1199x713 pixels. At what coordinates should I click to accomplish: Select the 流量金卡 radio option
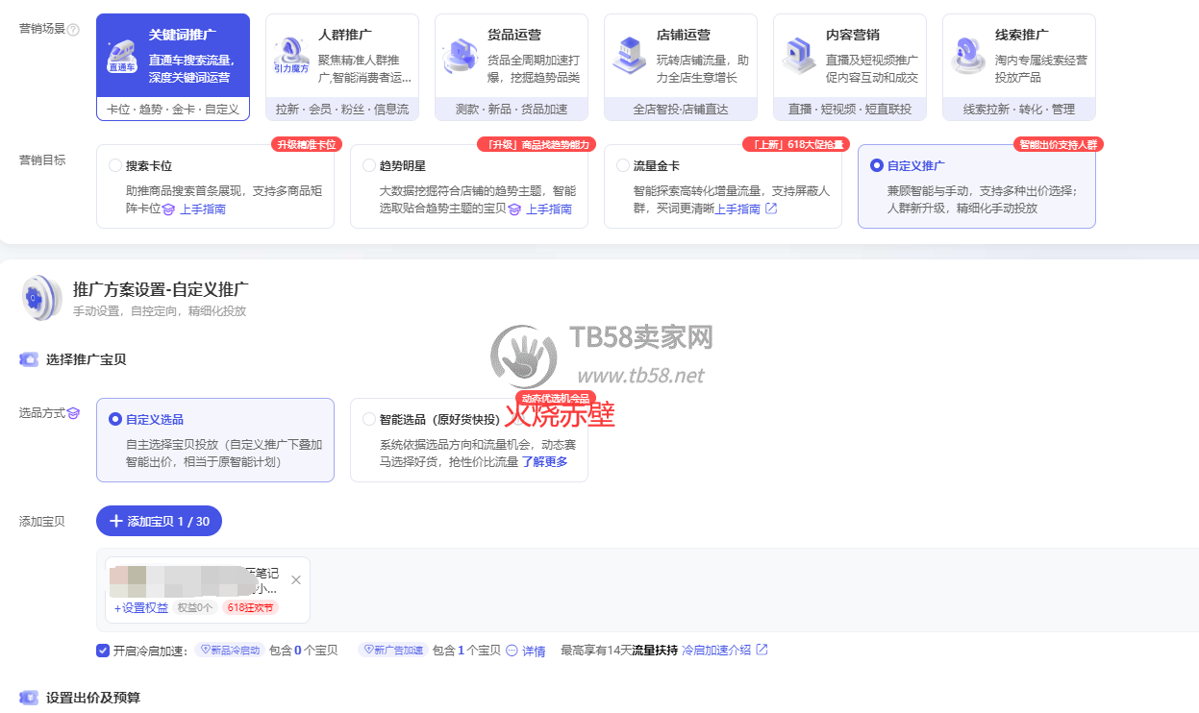[623, 165]
